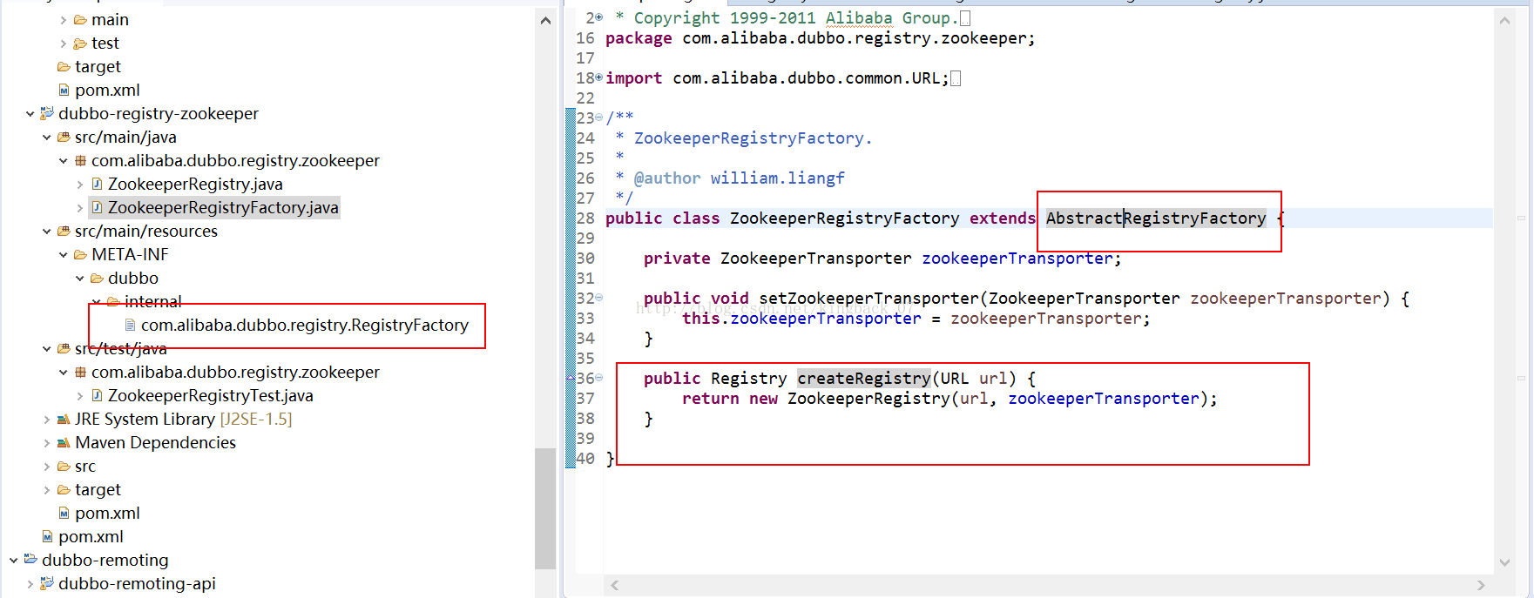Collapse the META-INF folder
Image resolution: width=1534 pixels, height=598 pixels.
[x=64, y=254]
